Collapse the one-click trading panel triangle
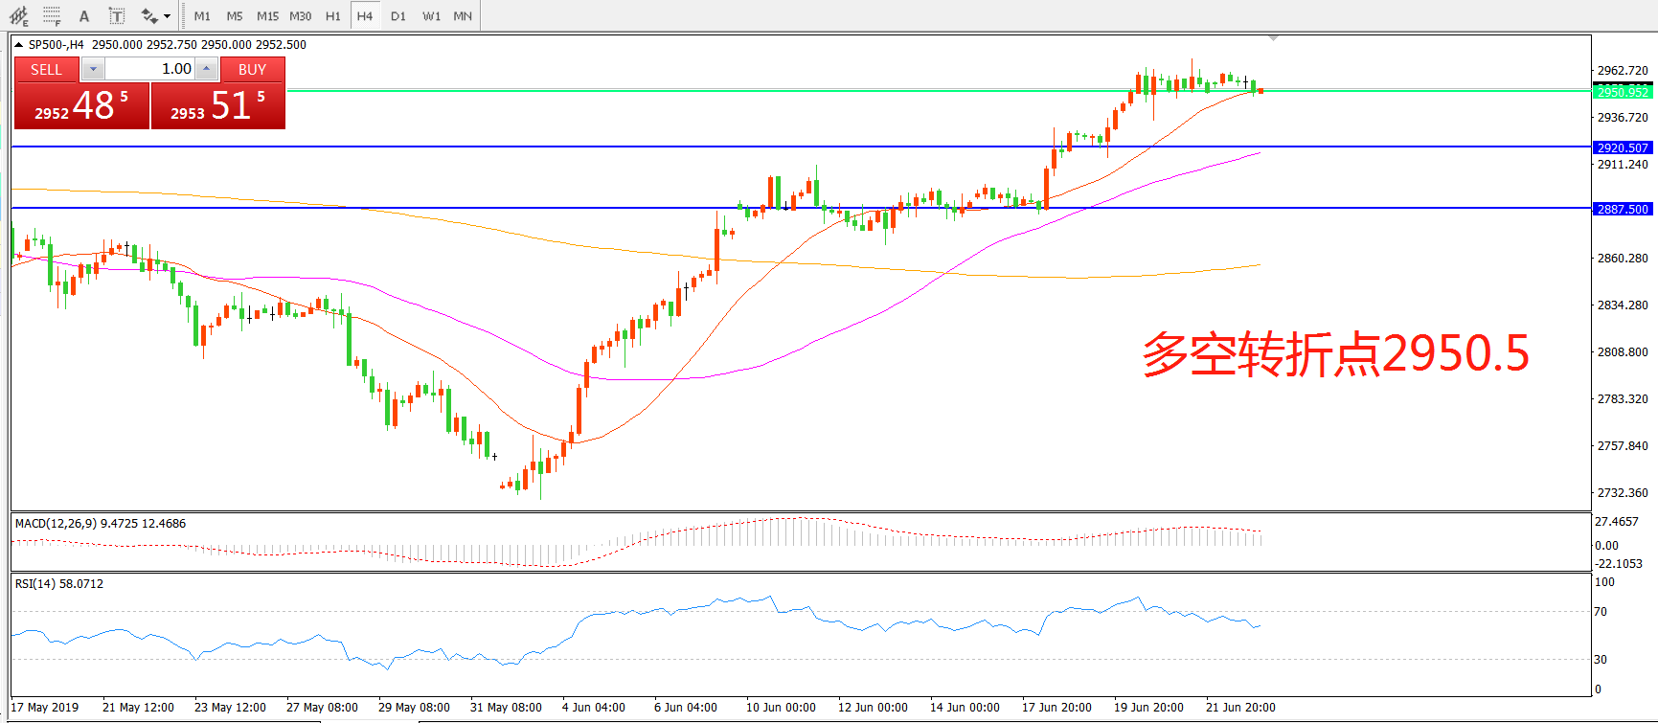 pos(18,45)
